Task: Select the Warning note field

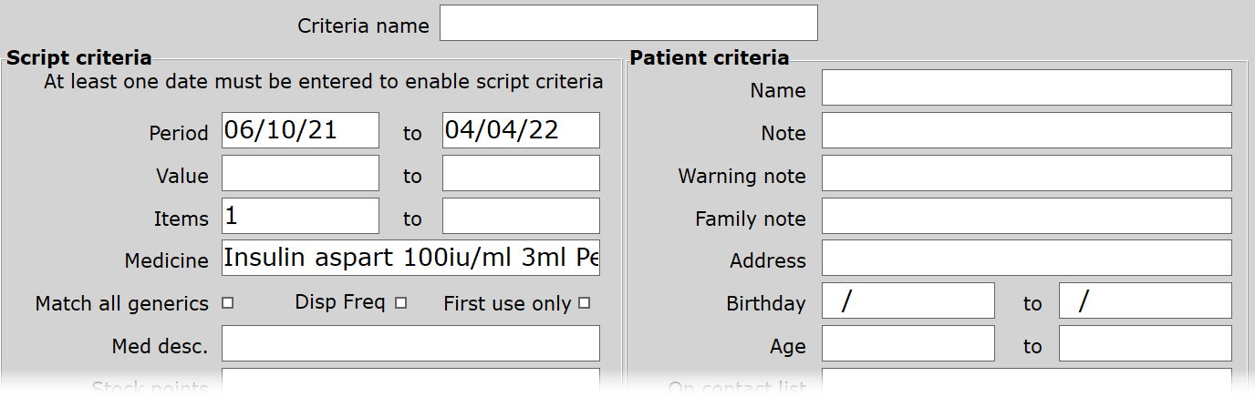Action: (1026, 173)
